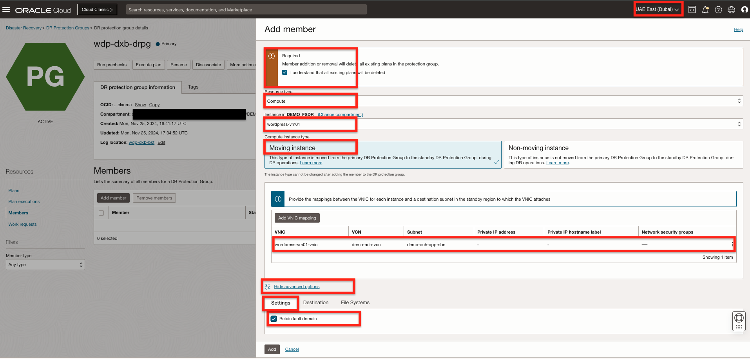Click the Disassociate button

[x=208, y=65]
